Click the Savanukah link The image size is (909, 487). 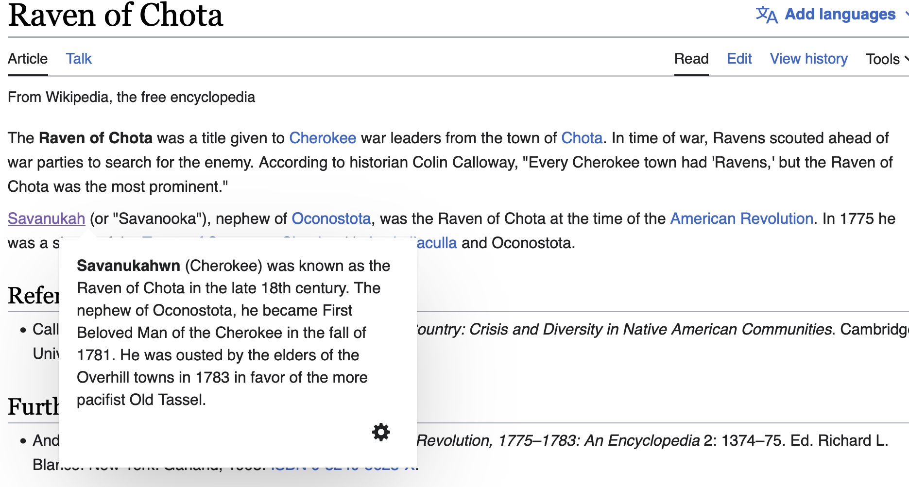pos(47,218)
